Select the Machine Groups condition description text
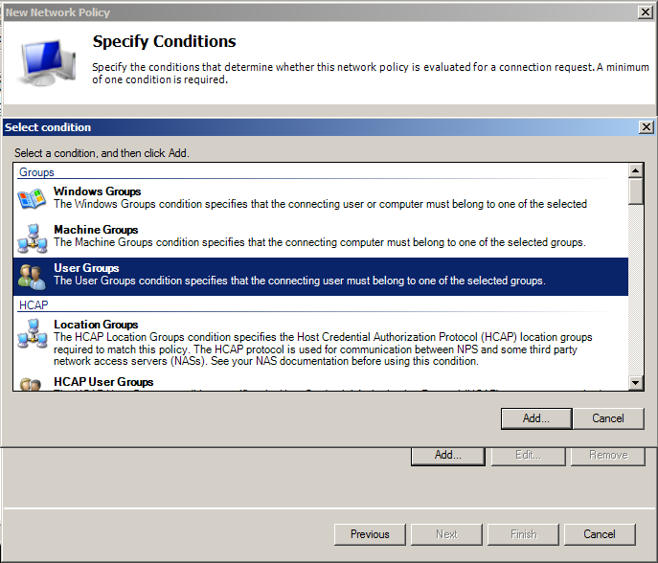Image resolution: width=658 pixels, height=563 pixels. click(x=319, y=242)
